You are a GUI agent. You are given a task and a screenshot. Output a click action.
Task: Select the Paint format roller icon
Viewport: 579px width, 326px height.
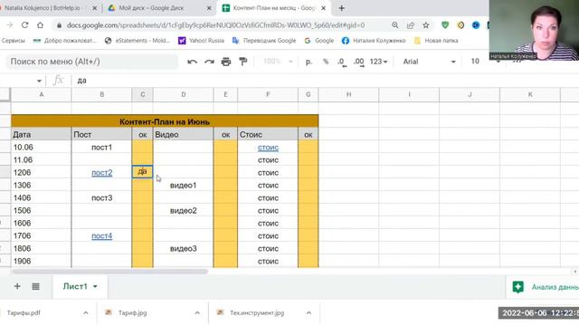click(x=243, y=62)
